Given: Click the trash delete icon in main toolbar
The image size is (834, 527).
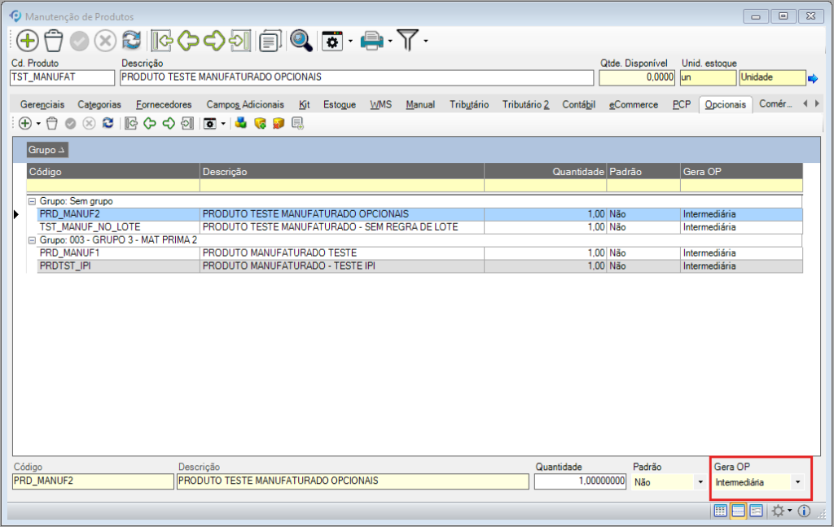Looking at the screenshot, I should [x=54, y=41].
